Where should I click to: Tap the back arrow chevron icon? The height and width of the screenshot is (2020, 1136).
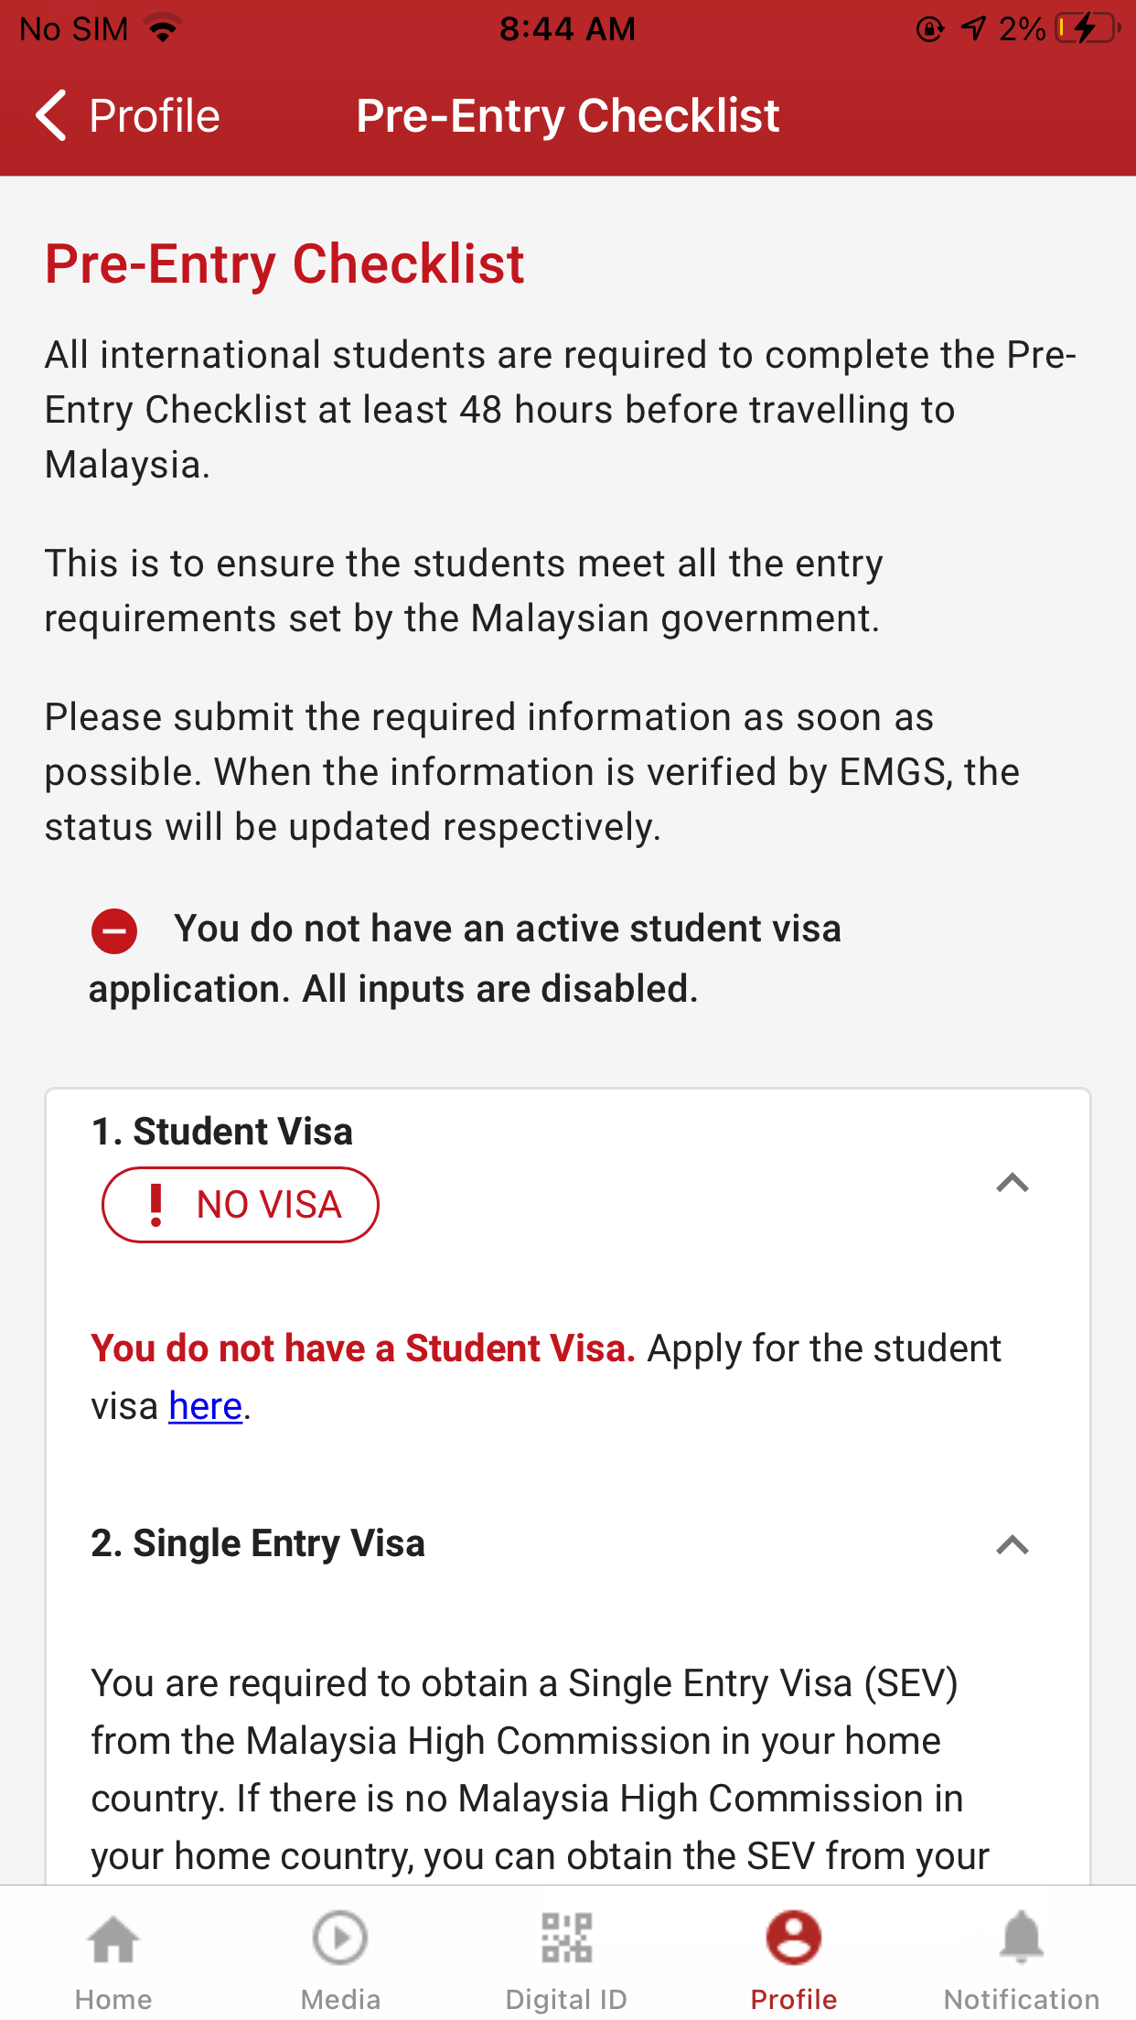click(52, 115)
